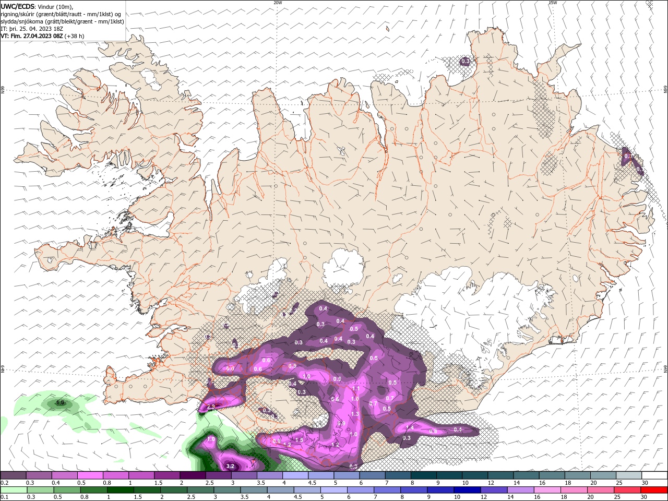This screenshot has width=668, height=501.
Task: Click the valid time 'VT: Fim. 27.04.2023 08Z'
Action: (32, 36)
